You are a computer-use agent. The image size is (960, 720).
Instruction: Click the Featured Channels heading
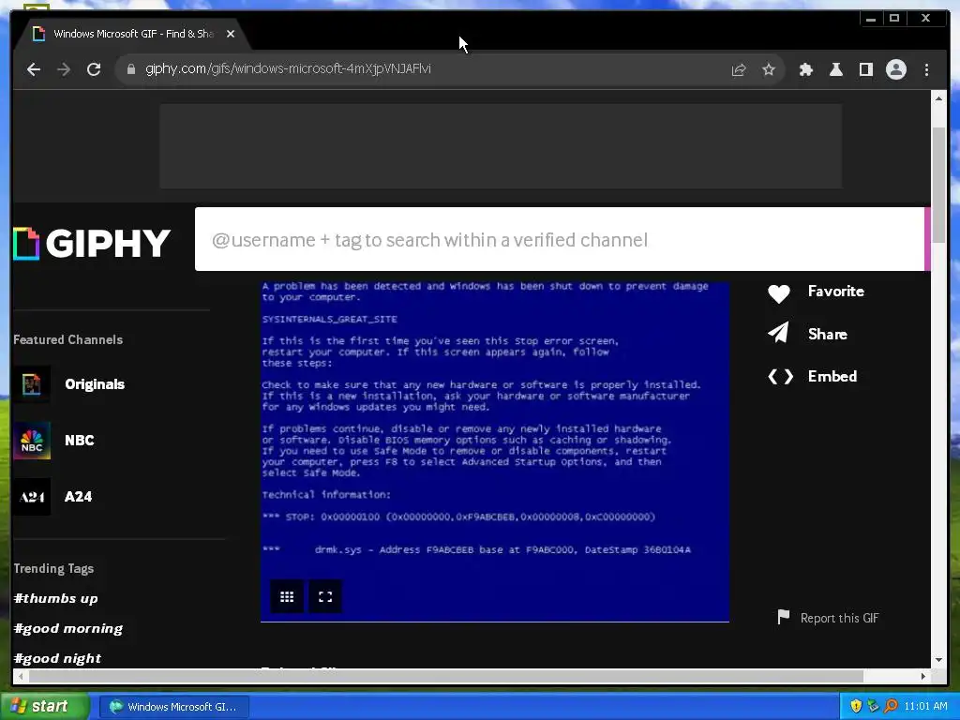click(67, 339)
